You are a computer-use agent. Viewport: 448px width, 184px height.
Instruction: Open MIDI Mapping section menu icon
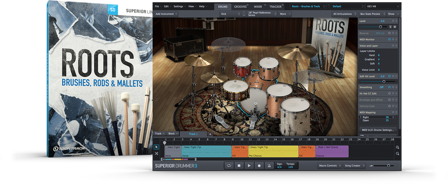pos(393,112)
